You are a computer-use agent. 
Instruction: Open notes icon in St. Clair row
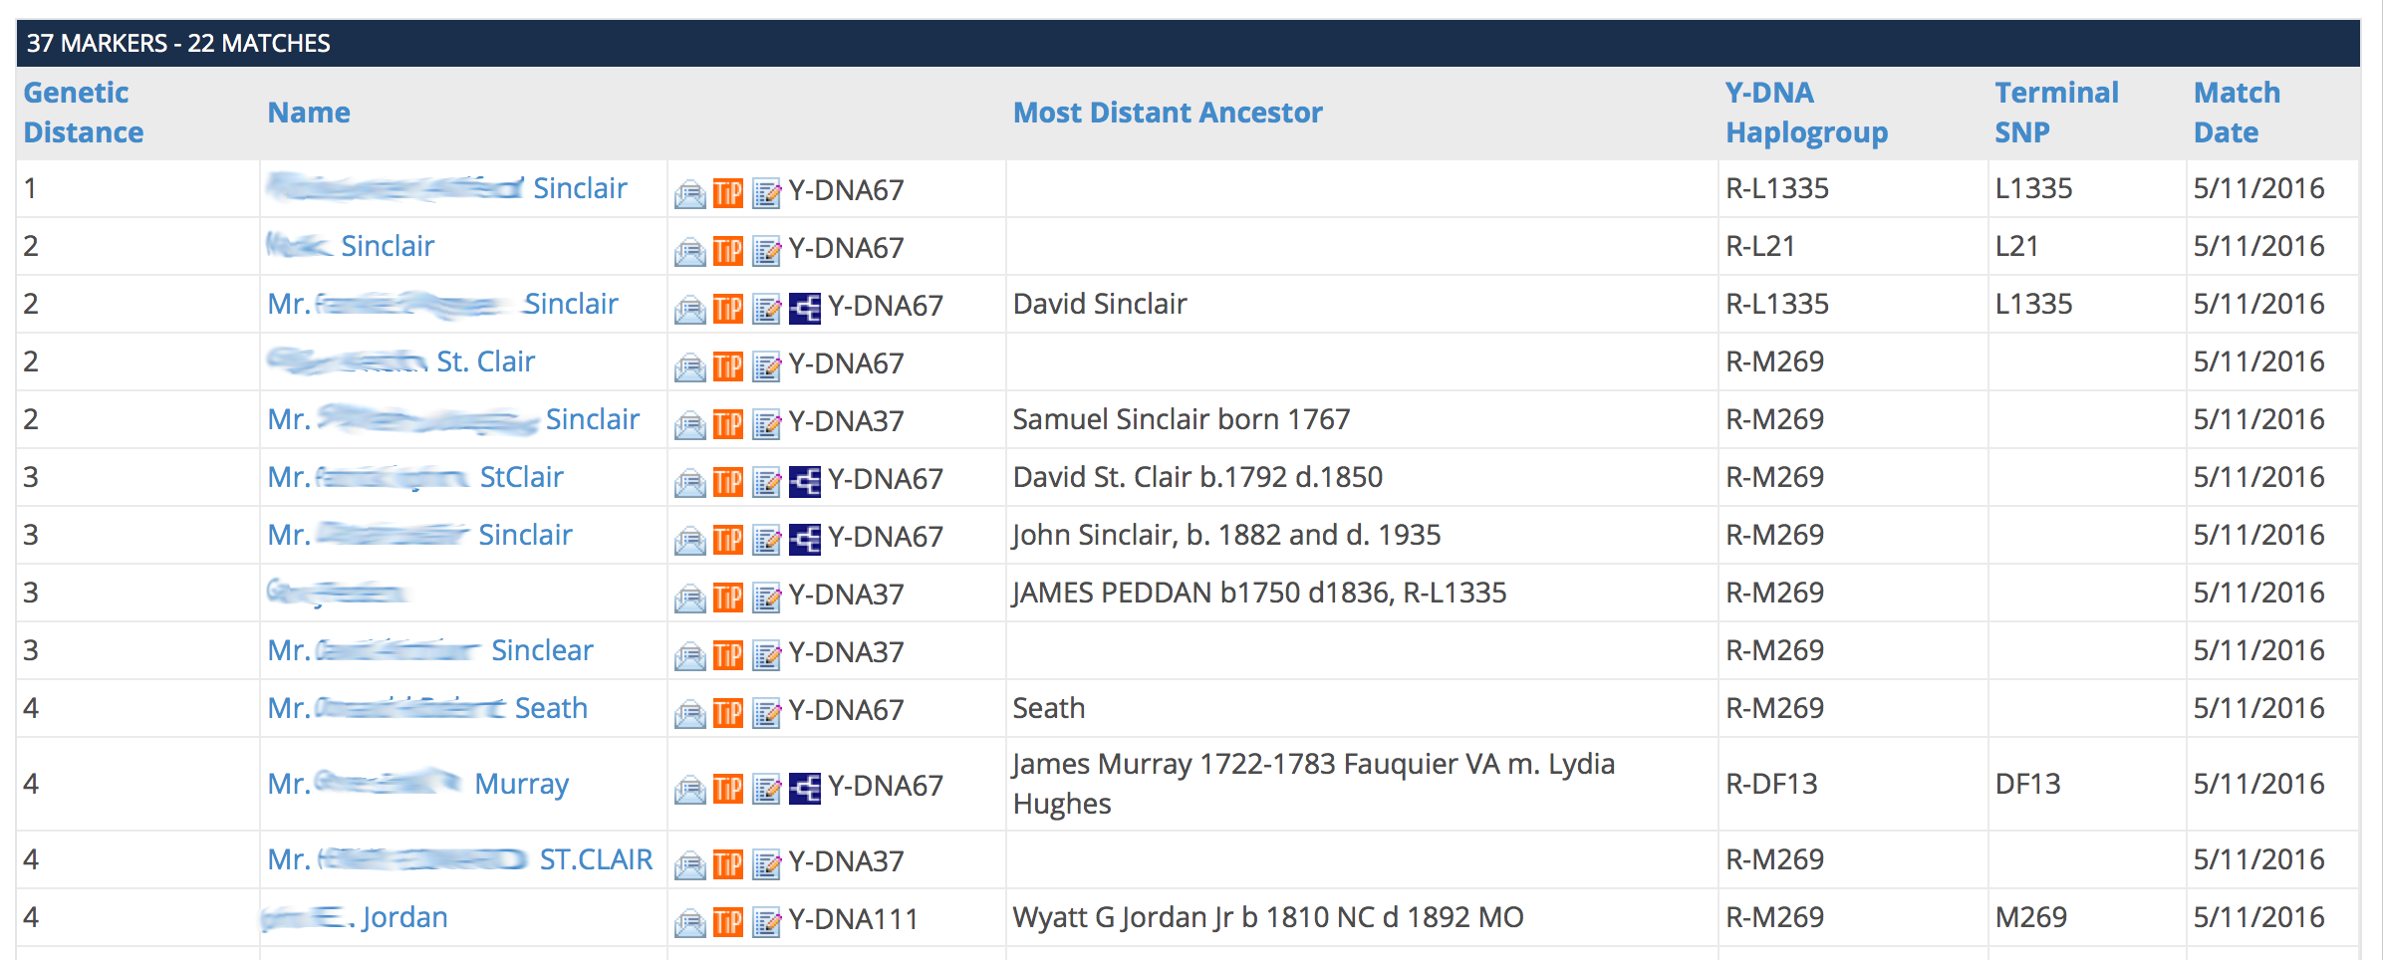[x=766, y=365]
